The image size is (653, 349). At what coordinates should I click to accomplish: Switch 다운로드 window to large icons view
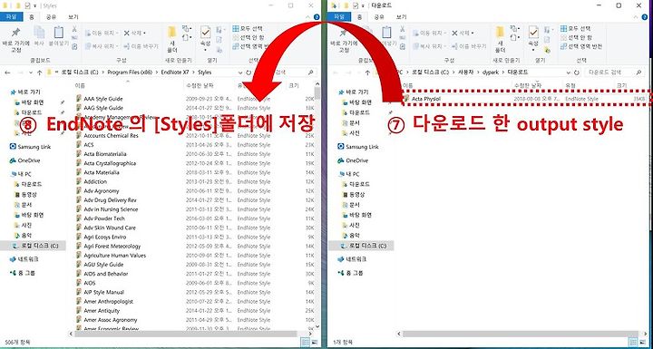tap(644, 343)
